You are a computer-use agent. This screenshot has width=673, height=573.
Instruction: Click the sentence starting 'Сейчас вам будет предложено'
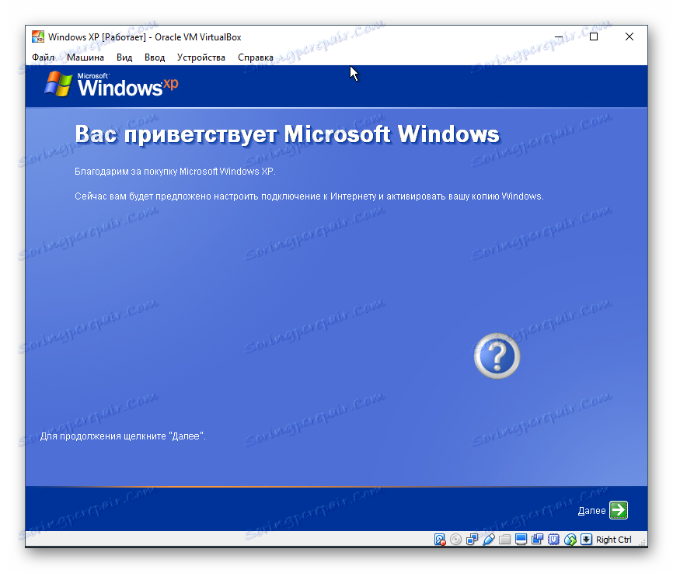coord(309,196)
